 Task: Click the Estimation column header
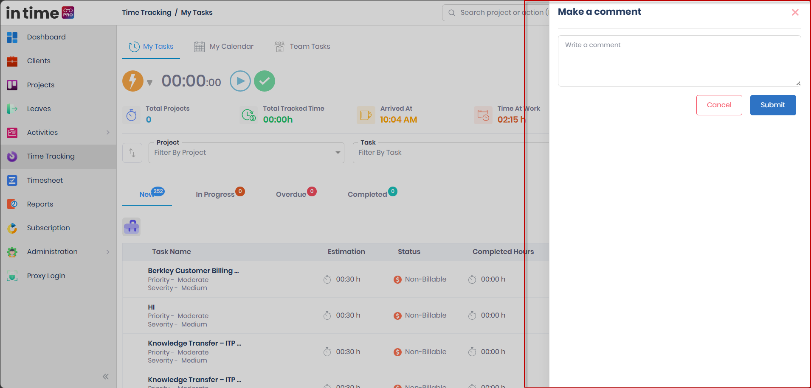coord(346,251)
